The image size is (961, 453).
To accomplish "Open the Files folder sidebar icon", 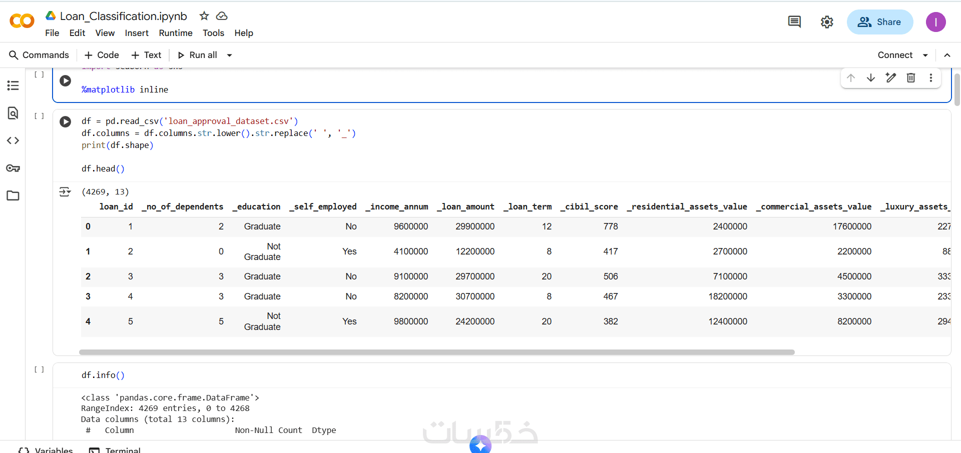I will pyautogui.click(x=13, y=195).
